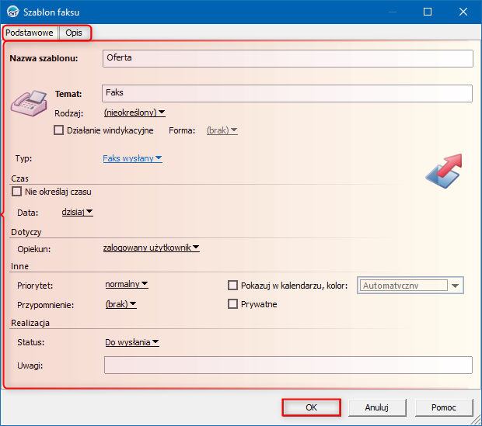Mark the fax as Prywatne

(232, 304)
